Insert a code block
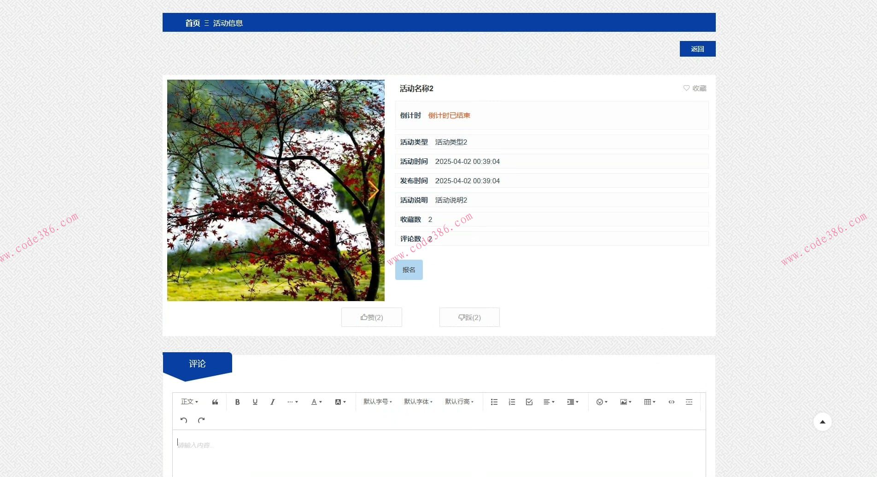The image size is (877, 477). click(x=671, y=402)
